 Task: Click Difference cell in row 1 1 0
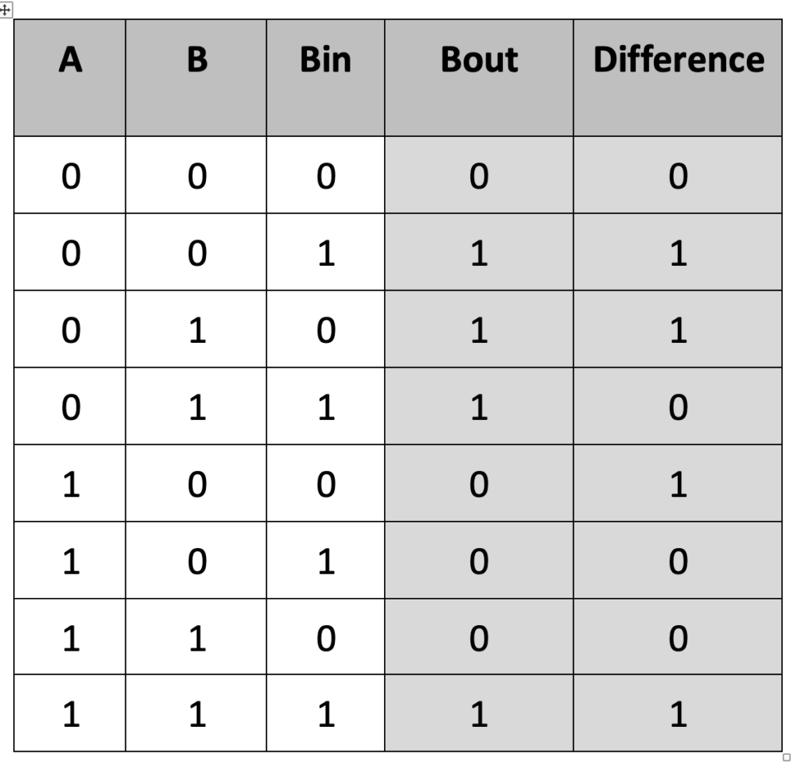pos(678,638)
